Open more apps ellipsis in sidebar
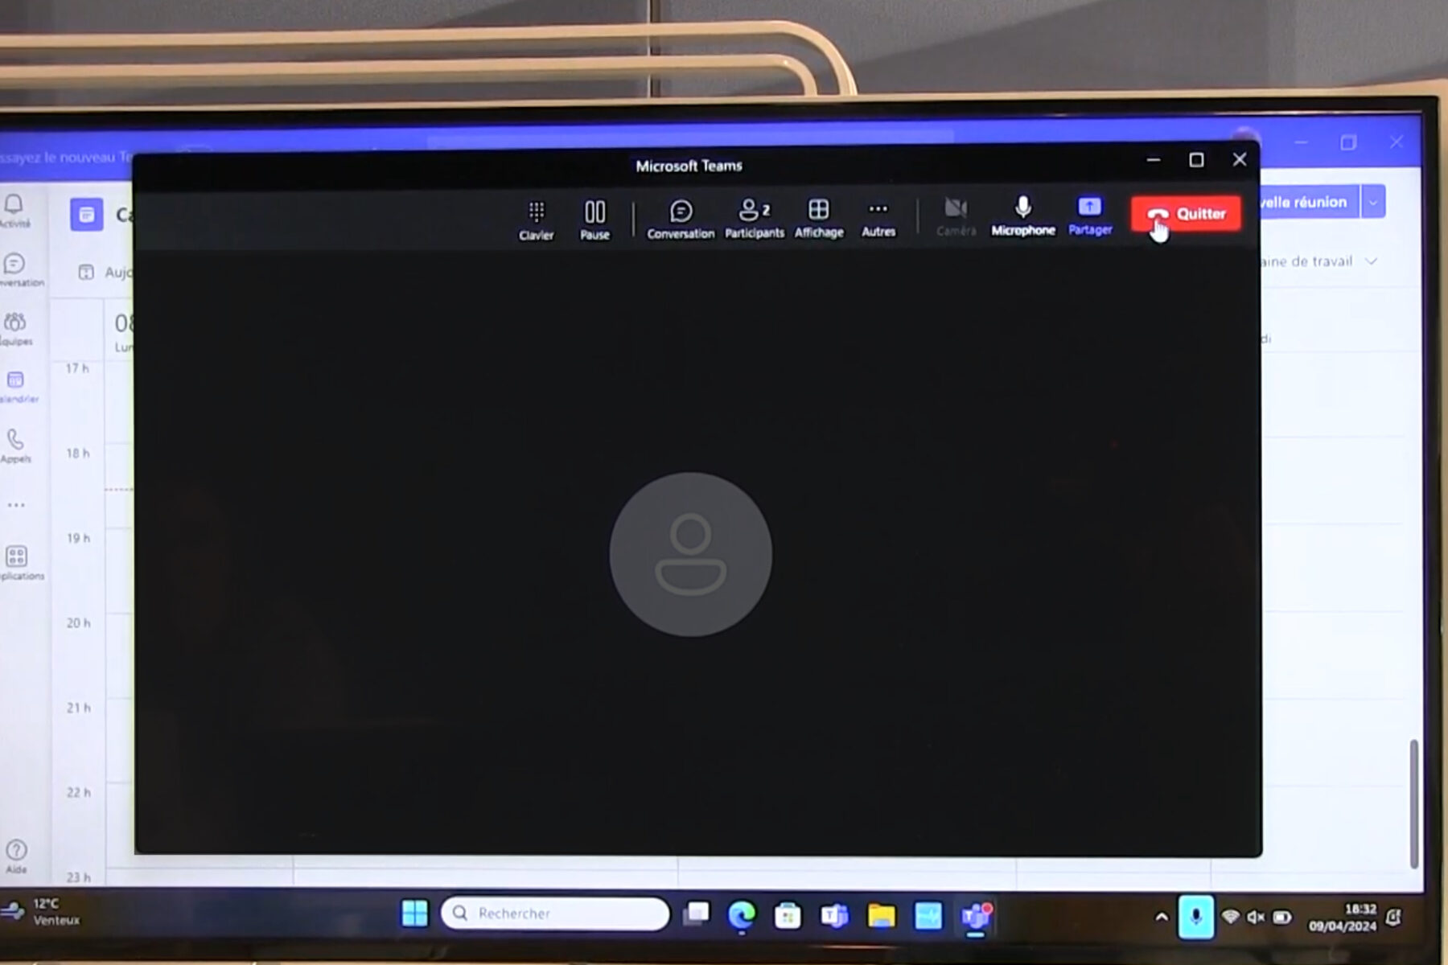 click(x=15, y=505)
